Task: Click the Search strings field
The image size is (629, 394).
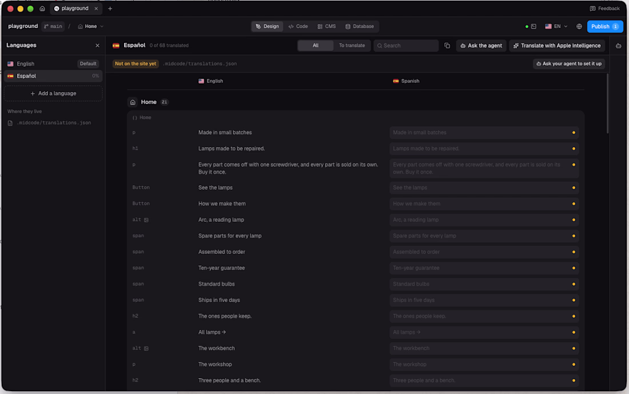Action: click(406, 46)
